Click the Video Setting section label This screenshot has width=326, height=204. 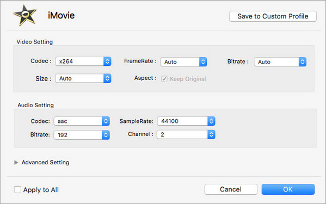[x=34, y=42]
